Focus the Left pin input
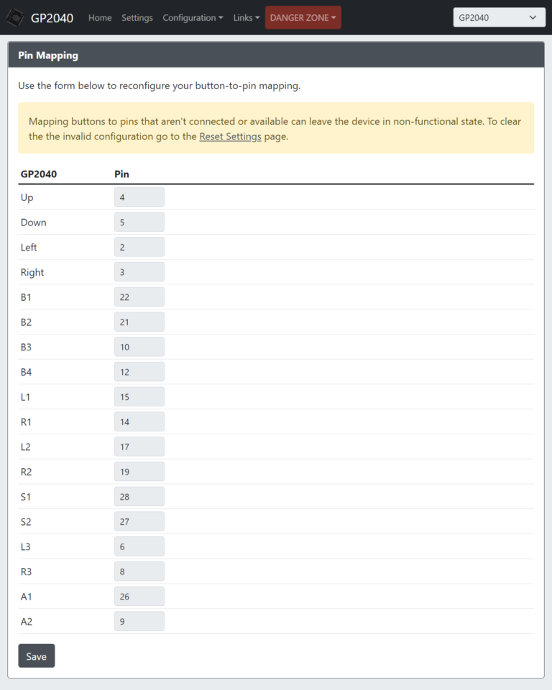The image size is (552, 690). (139, 247)
